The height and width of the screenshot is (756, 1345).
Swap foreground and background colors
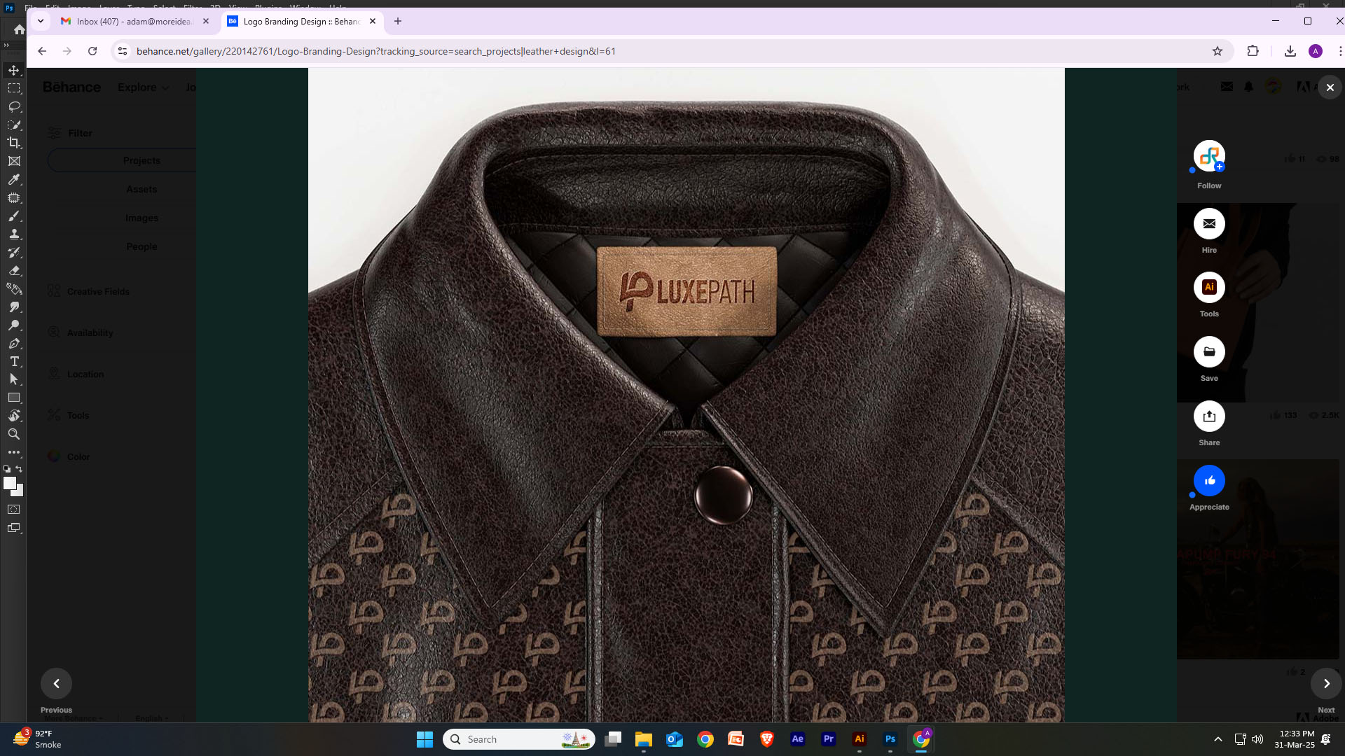pyautogui.click(x=19, y=469)
